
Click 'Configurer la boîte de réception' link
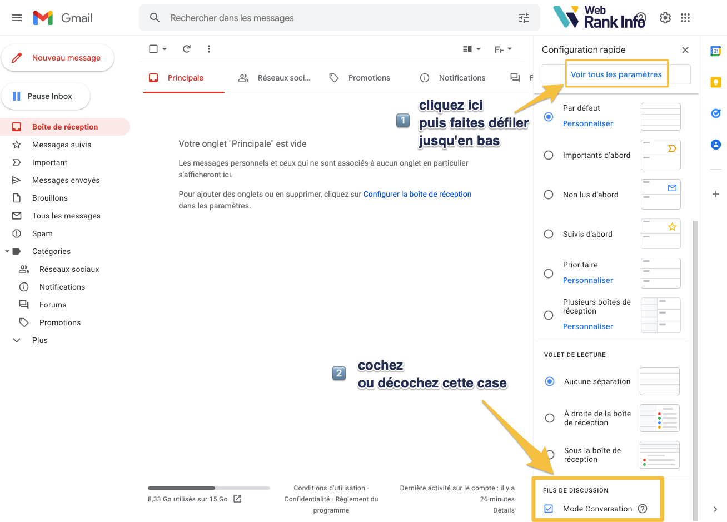[417, 194]
